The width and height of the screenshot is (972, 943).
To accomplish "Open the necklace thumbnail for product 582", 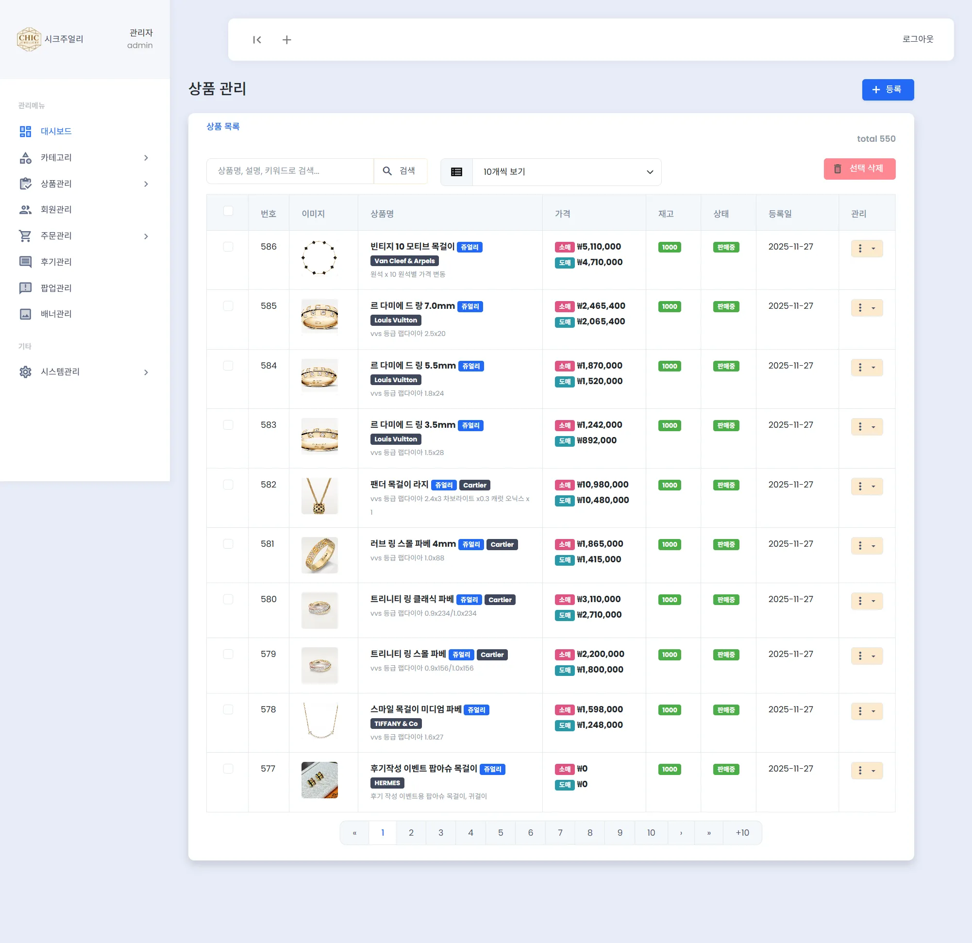I will click(319, 496).
